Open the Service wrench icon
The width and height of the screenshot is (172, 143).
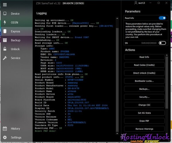(x=5, y=58)
